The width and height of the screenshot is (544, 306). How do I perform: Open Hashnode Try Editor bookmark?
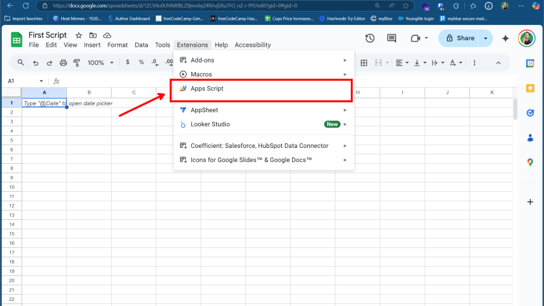342,18
